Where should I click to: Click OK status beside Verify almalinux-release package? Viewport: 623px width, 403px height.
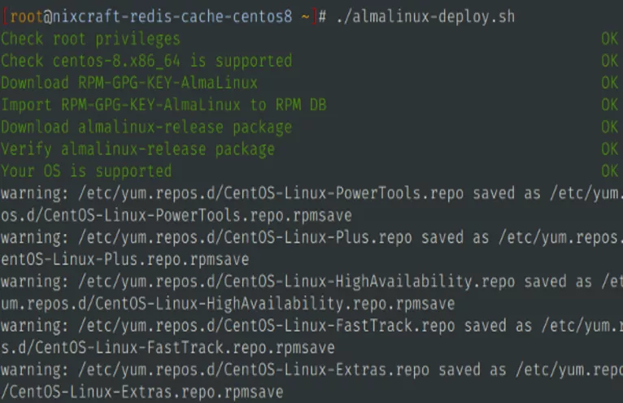[609, 149]
